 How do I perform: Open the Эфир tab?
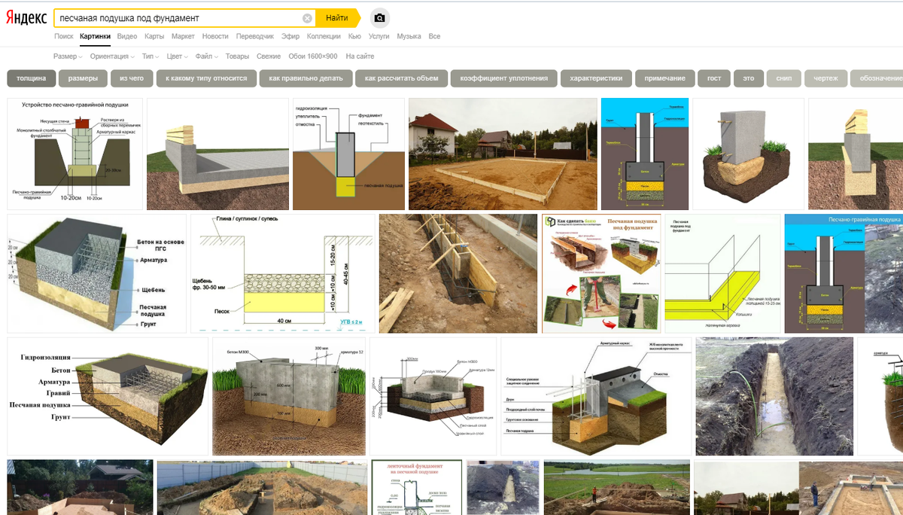click(x=290, y=36)
